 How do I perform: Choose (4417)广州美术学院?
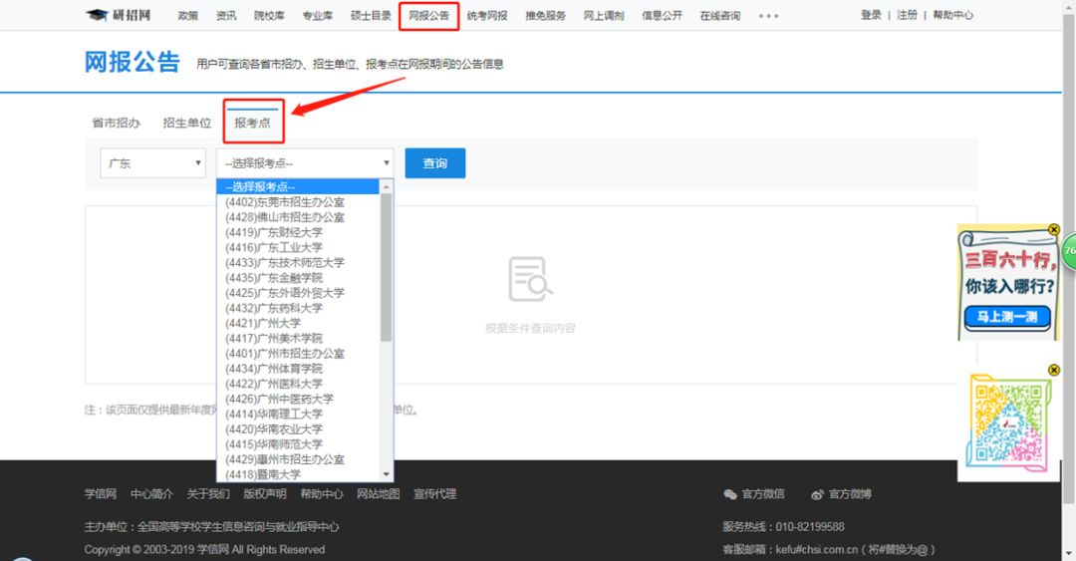[x=299, y=338]
